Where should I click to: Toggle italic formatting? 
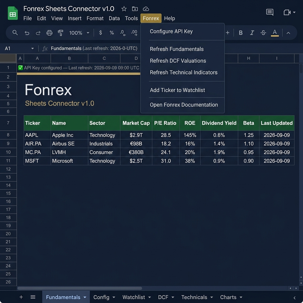(252, 33)
